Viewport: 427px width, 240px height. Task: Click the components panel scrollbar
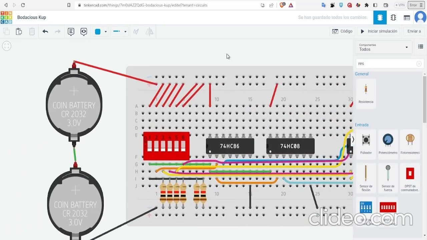[x=425, y=99]
